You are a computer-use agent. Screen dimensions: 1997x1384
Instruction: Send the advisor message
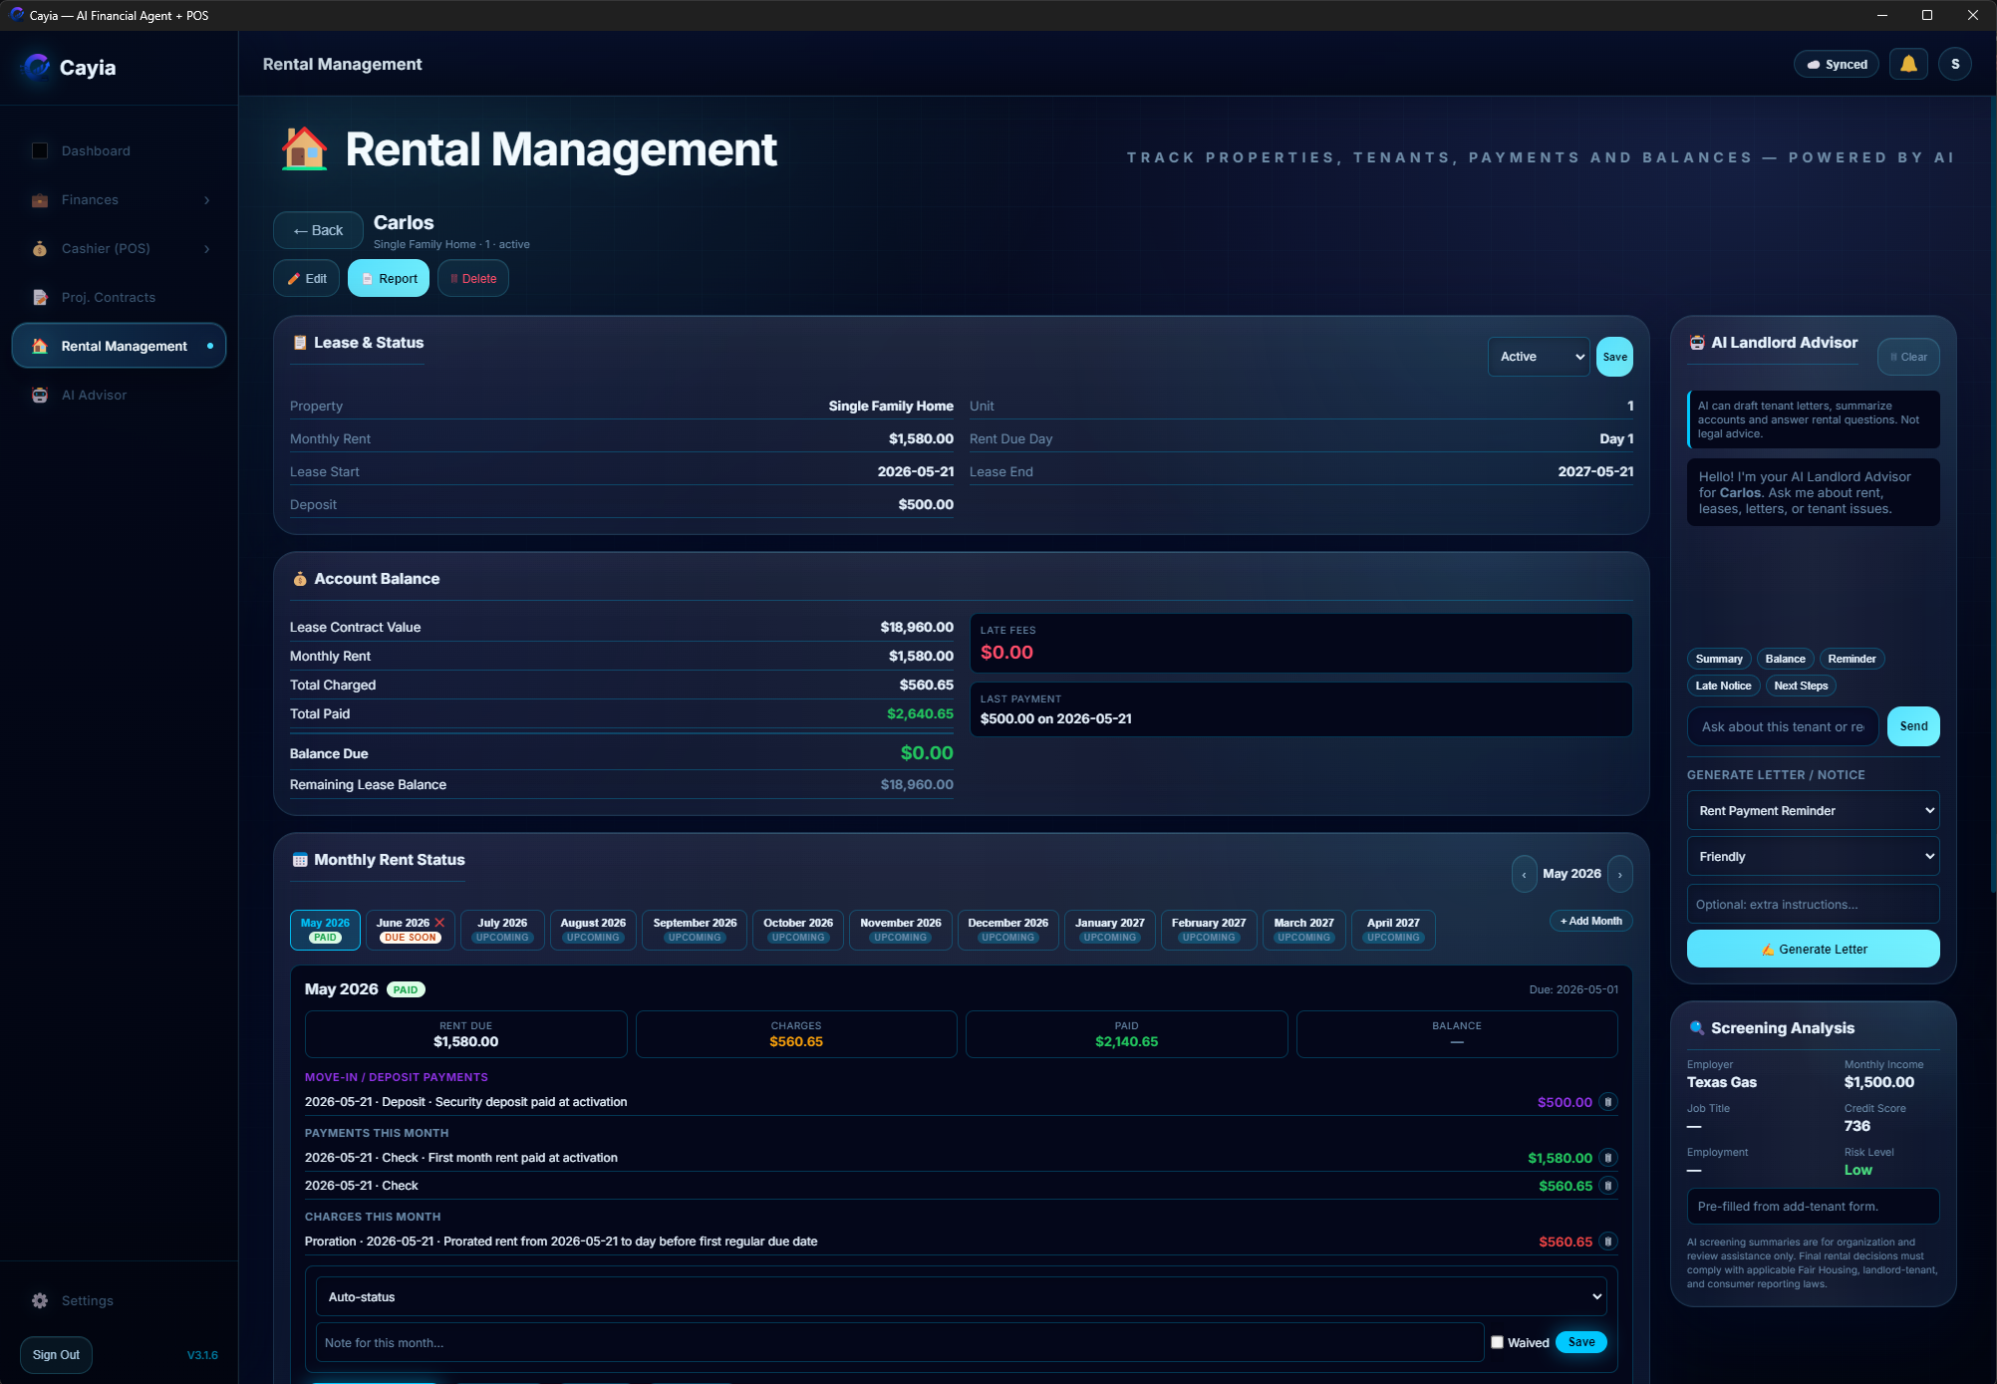1913,726
